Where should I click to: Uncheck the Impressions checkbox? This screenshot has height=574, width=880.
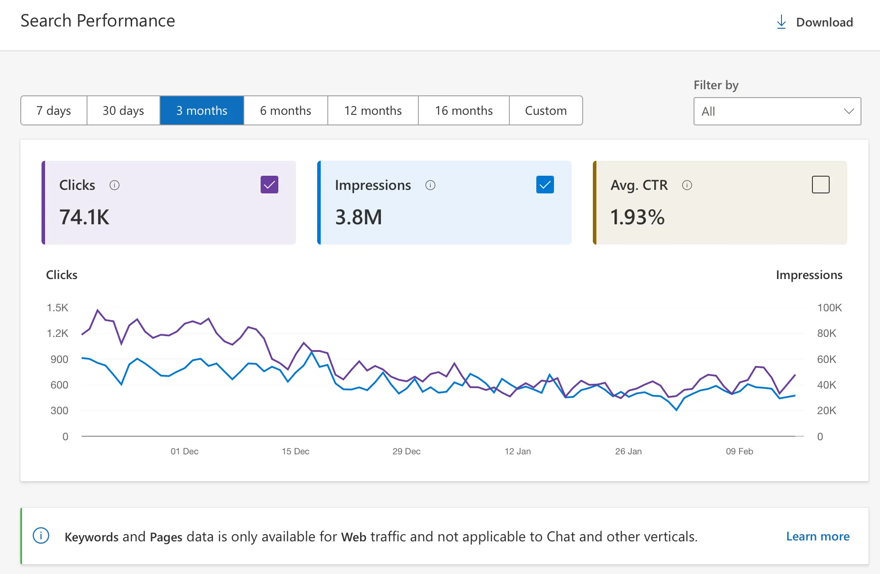tap(545, 185)
